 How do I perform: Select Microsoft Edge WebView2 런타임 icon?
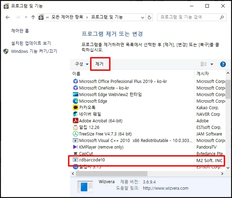[x=76, y=94]
